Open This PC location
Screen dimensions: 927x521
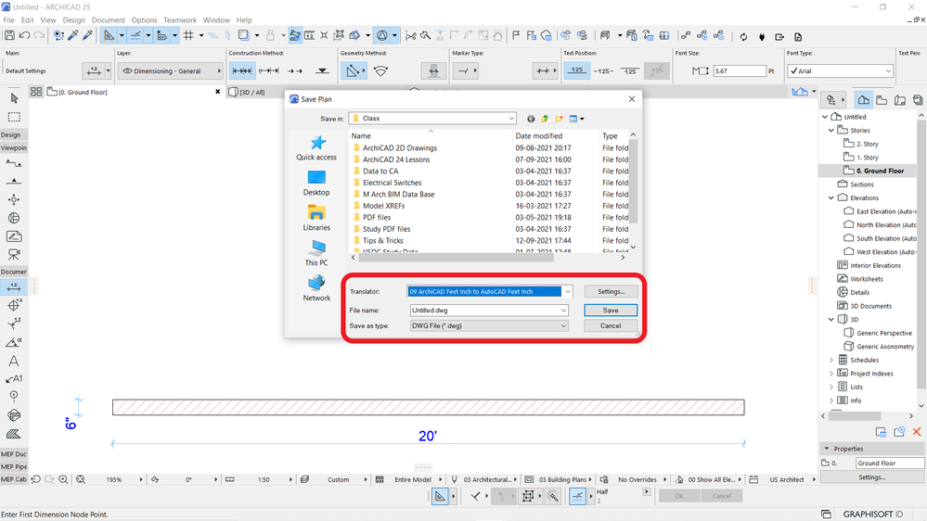click(x=316, y=253)
